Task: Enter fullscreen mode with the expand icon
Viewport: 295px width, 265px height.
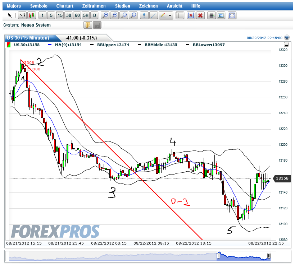Action: pyautogui.click(x=232, y=15)
